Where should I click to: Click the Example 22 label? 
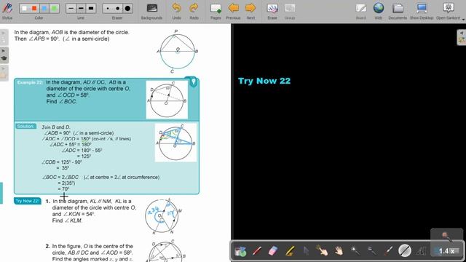point(30,82)
